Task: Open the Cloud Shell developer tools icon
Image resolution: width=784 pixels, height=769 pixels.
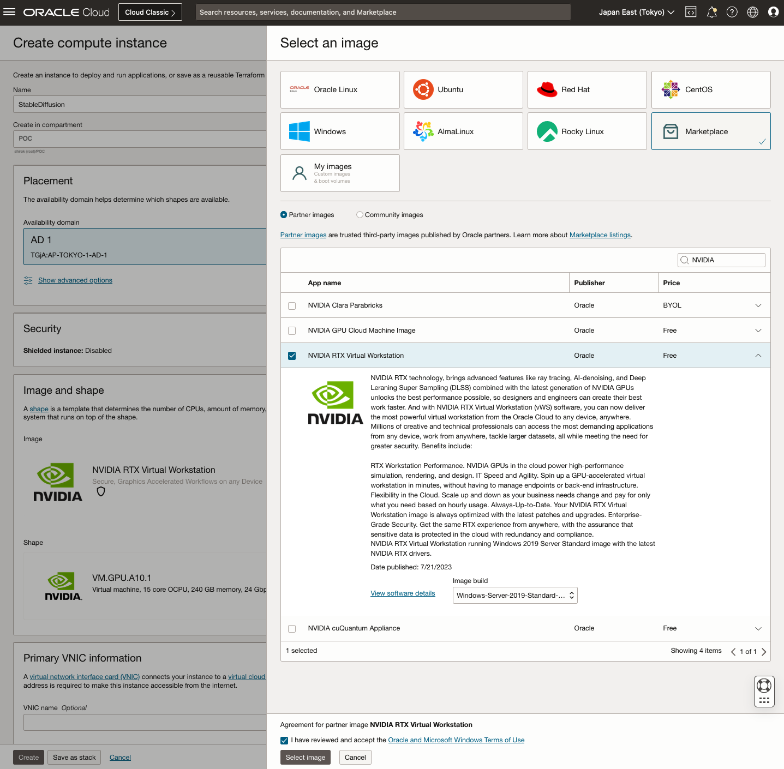Action: click(691, 11)
